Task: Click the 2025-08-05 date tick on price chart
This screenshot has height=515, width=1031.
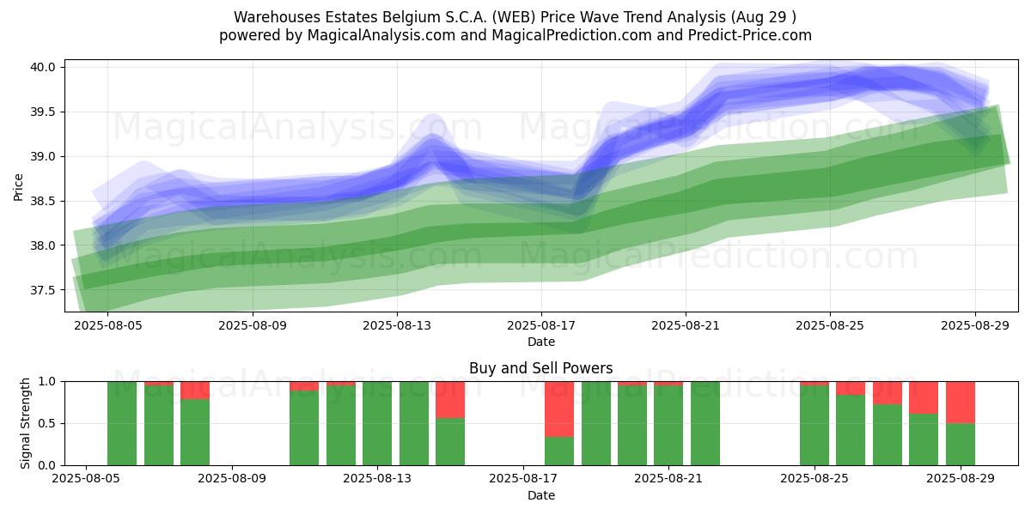Action: [x=107, y=325]
